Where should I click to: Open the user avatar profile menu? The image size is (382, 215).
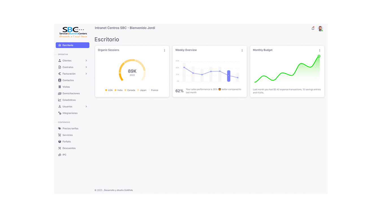(320, 28)
